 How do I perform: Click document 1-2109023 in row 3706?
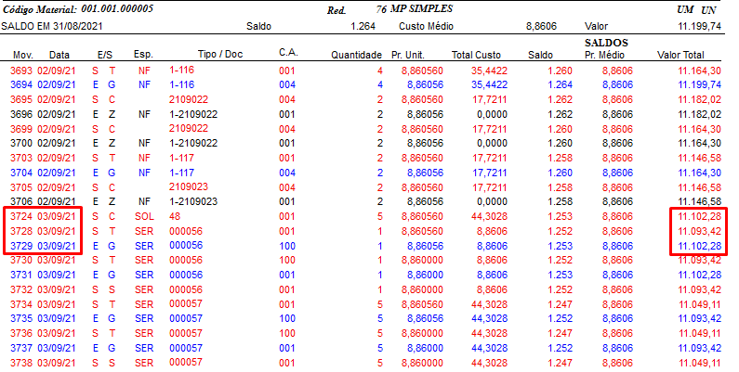coord(193,201)
